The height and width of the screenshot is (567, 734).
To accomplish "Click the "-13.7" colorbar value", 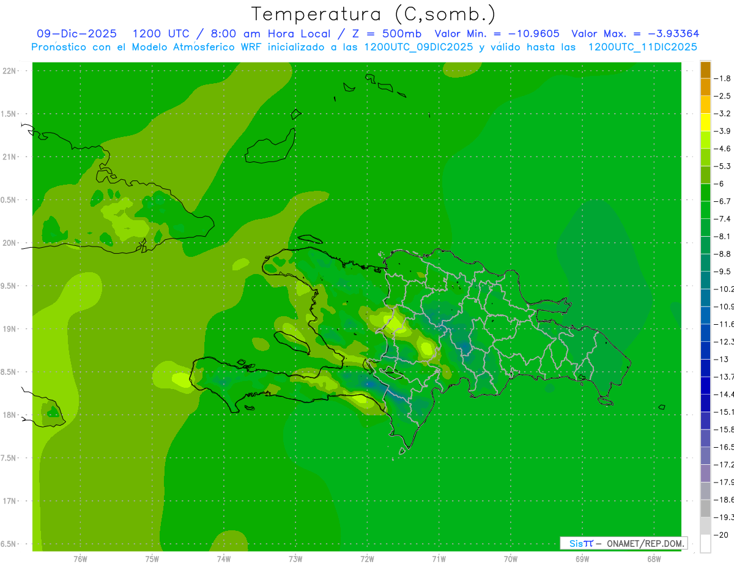I will click(724, 377).
